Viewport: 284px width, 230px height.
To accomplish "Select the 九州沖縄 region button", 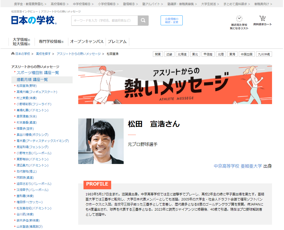I will [x=264, y=54].
